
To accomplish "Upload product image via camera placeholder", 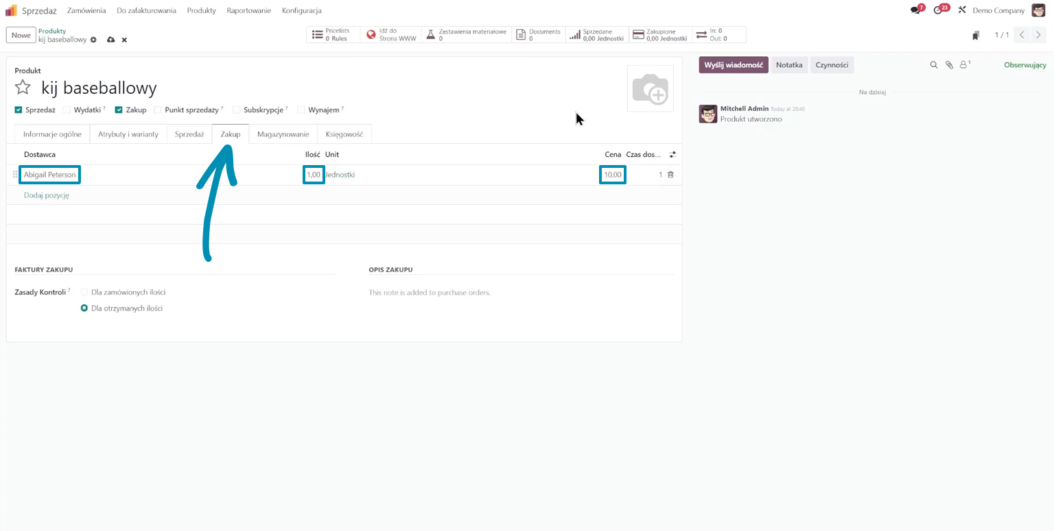I will (x=650, y=88).
